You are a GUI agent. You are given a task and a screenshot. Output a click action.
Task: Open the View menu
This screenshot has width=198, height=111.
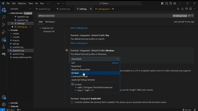coord(31,3)
